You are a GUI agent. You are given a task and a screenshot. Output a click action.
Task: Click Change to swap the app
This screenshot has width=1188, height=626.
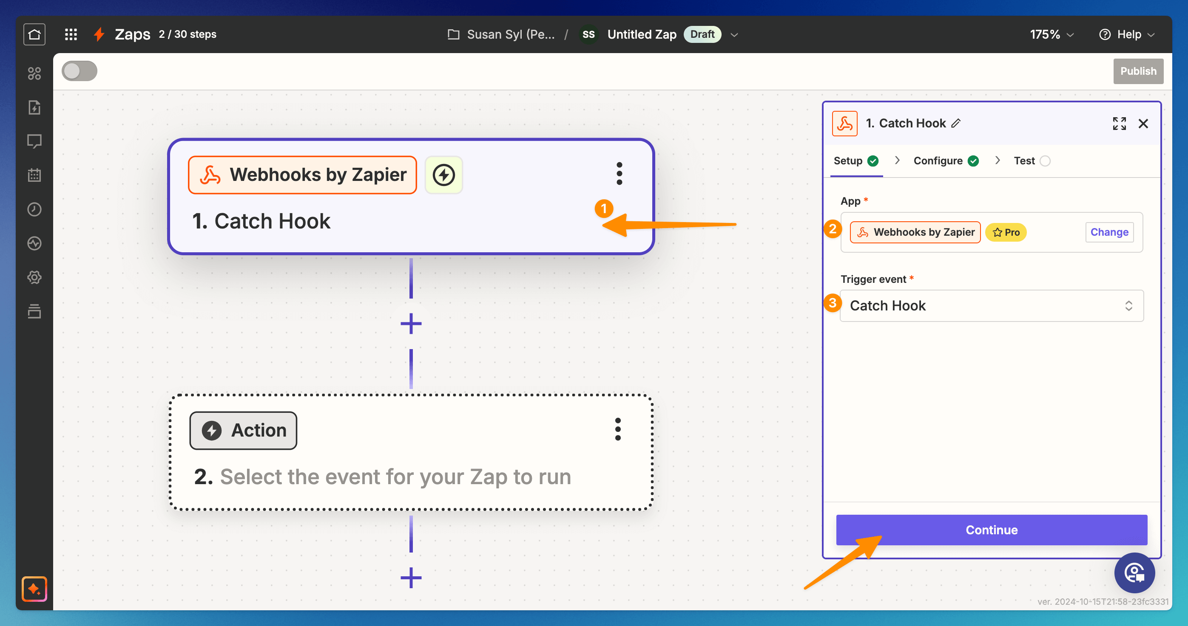[1108, 232]
